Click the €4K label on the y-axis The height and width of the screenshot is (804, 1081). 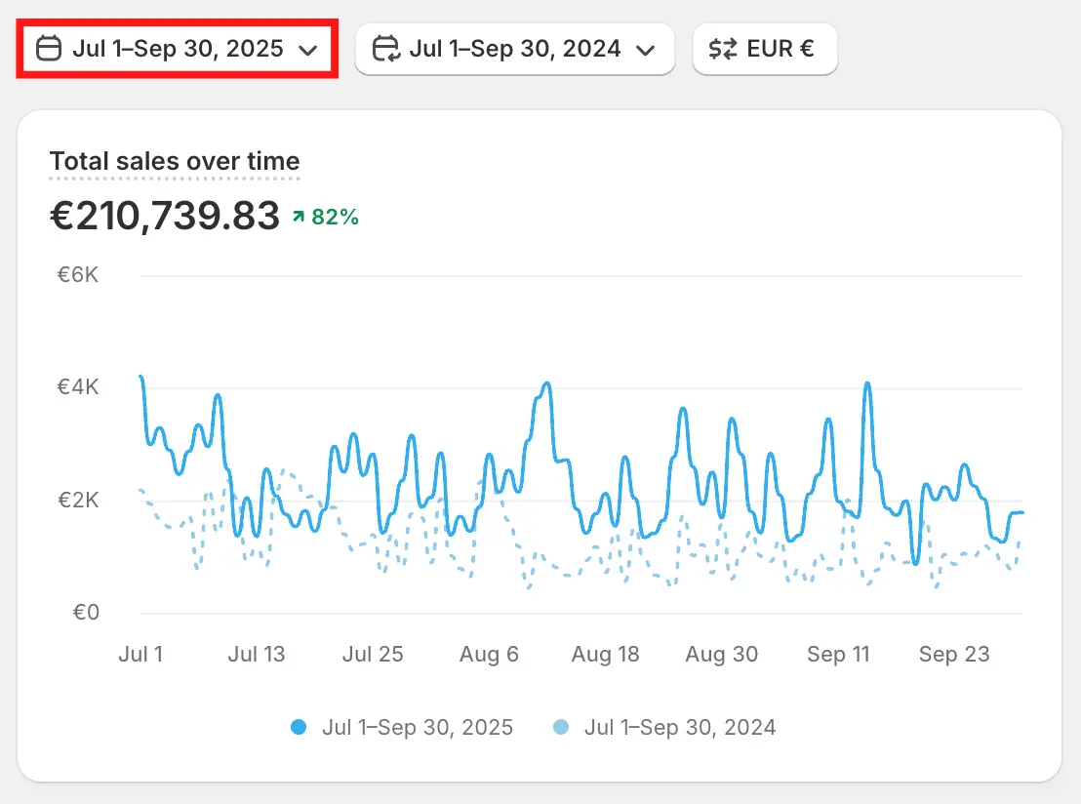tap(78, 387)
